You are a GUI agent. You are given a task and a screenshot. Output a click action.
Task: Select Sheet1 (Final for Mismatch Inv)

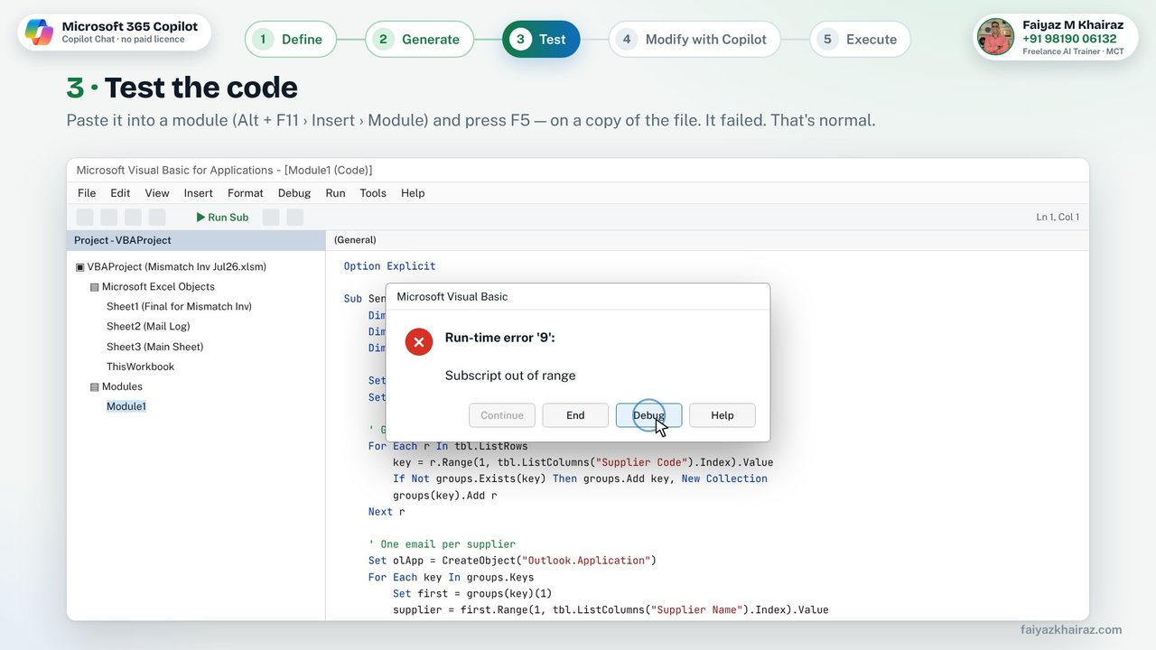pos(179,307)
